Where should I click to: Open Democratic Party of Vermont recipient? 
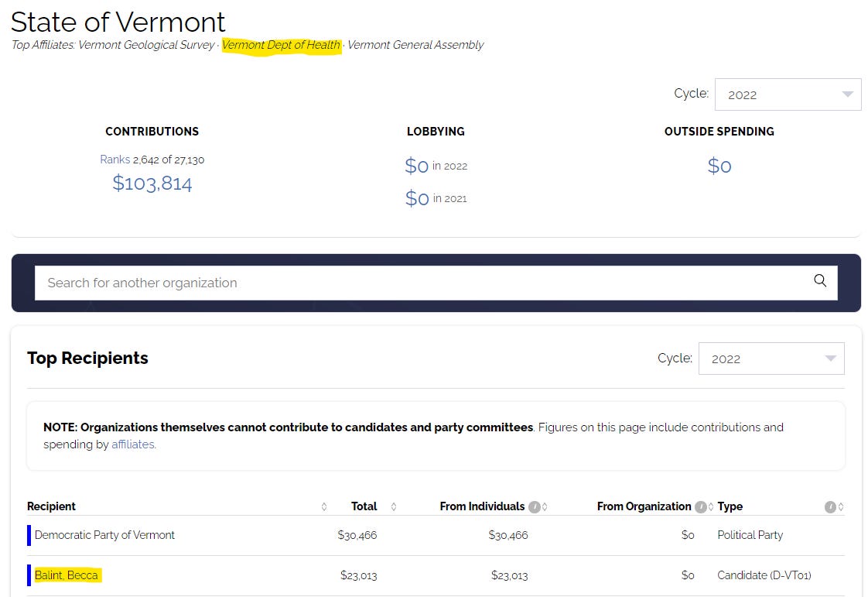(104, 535)
